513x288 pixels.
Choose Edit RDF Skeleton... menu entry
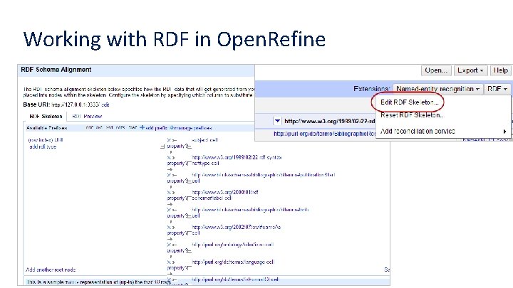click(409, 102)
